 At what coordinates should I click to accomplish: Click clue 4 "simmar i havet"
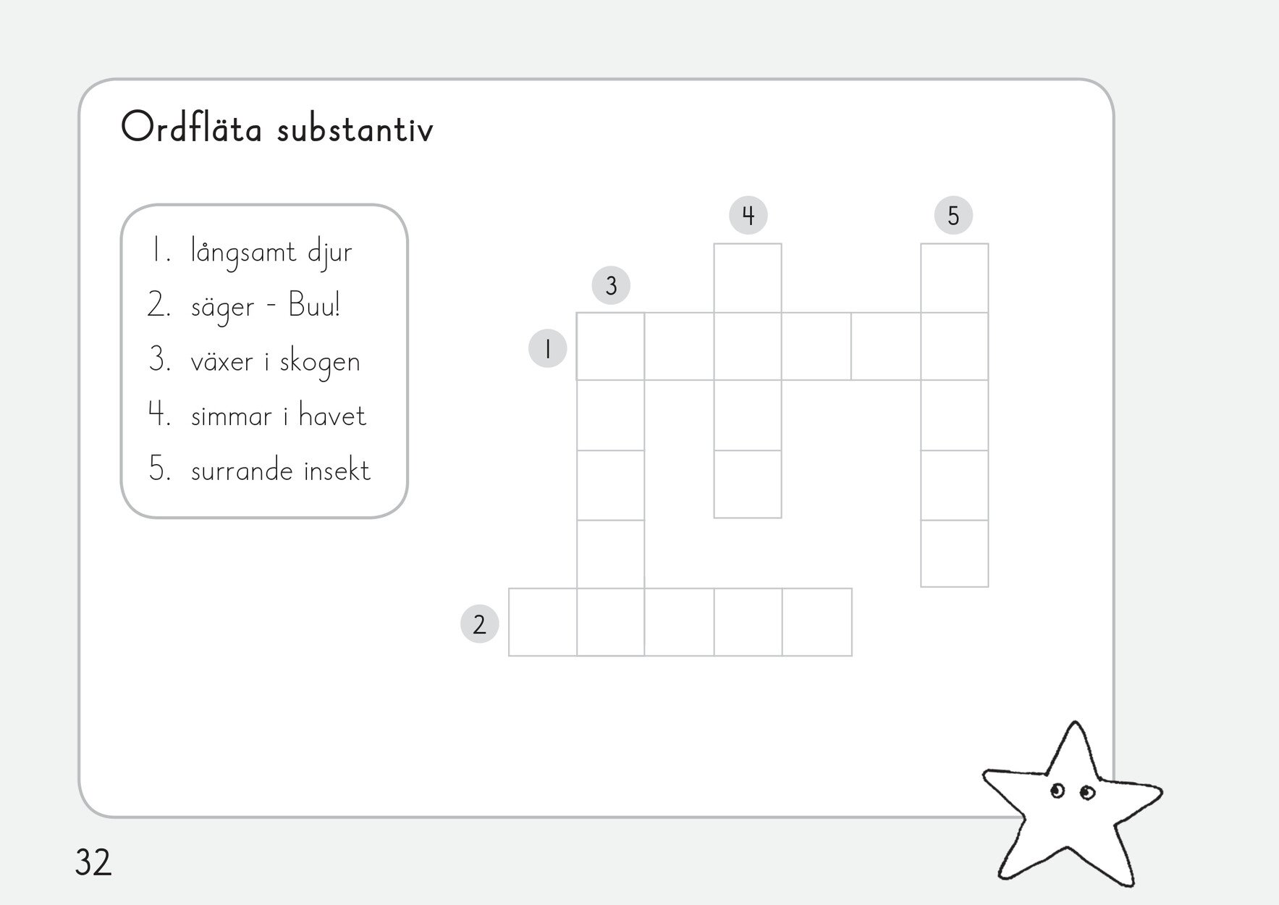point(278,416)
